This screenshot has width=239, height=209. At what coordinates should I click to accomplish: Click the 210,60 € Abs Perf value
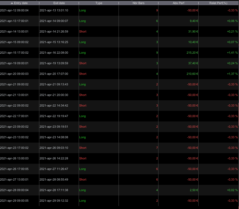coord(192,74)
